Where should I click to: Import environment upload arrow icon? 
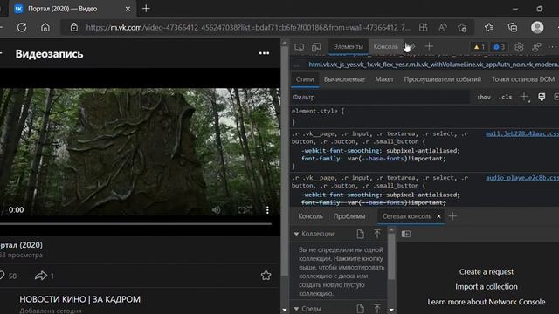(x=377, y=309)
